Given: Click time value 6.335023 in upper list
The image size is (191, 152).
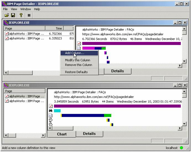Looking at the screenshot, I should pos(55,38).
